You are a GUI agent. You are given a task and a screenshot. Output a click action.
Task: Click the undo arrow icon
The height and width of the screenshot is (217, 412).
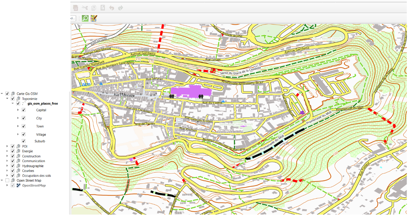111,8
